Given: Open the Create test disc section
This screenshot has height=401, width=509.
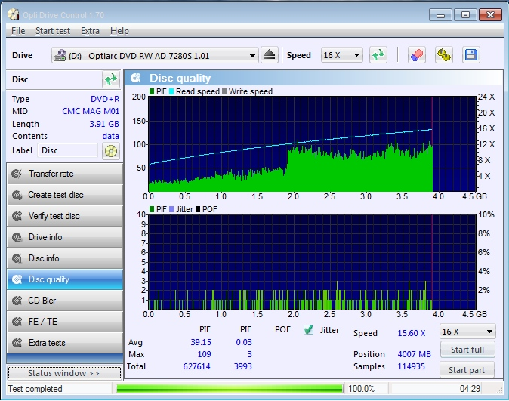Looking at the screenshot, I should [65, 195].
